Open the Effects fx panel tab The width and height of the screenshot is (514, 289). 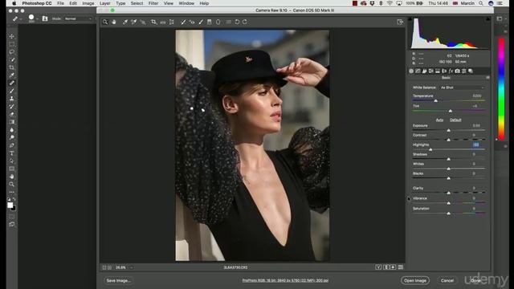pos(451,71)
